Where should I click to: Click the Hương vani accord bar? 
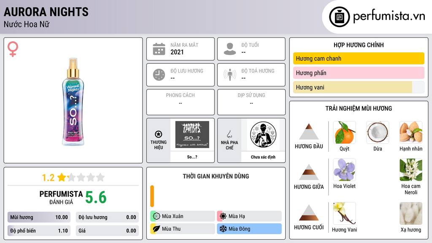[359, 87]
